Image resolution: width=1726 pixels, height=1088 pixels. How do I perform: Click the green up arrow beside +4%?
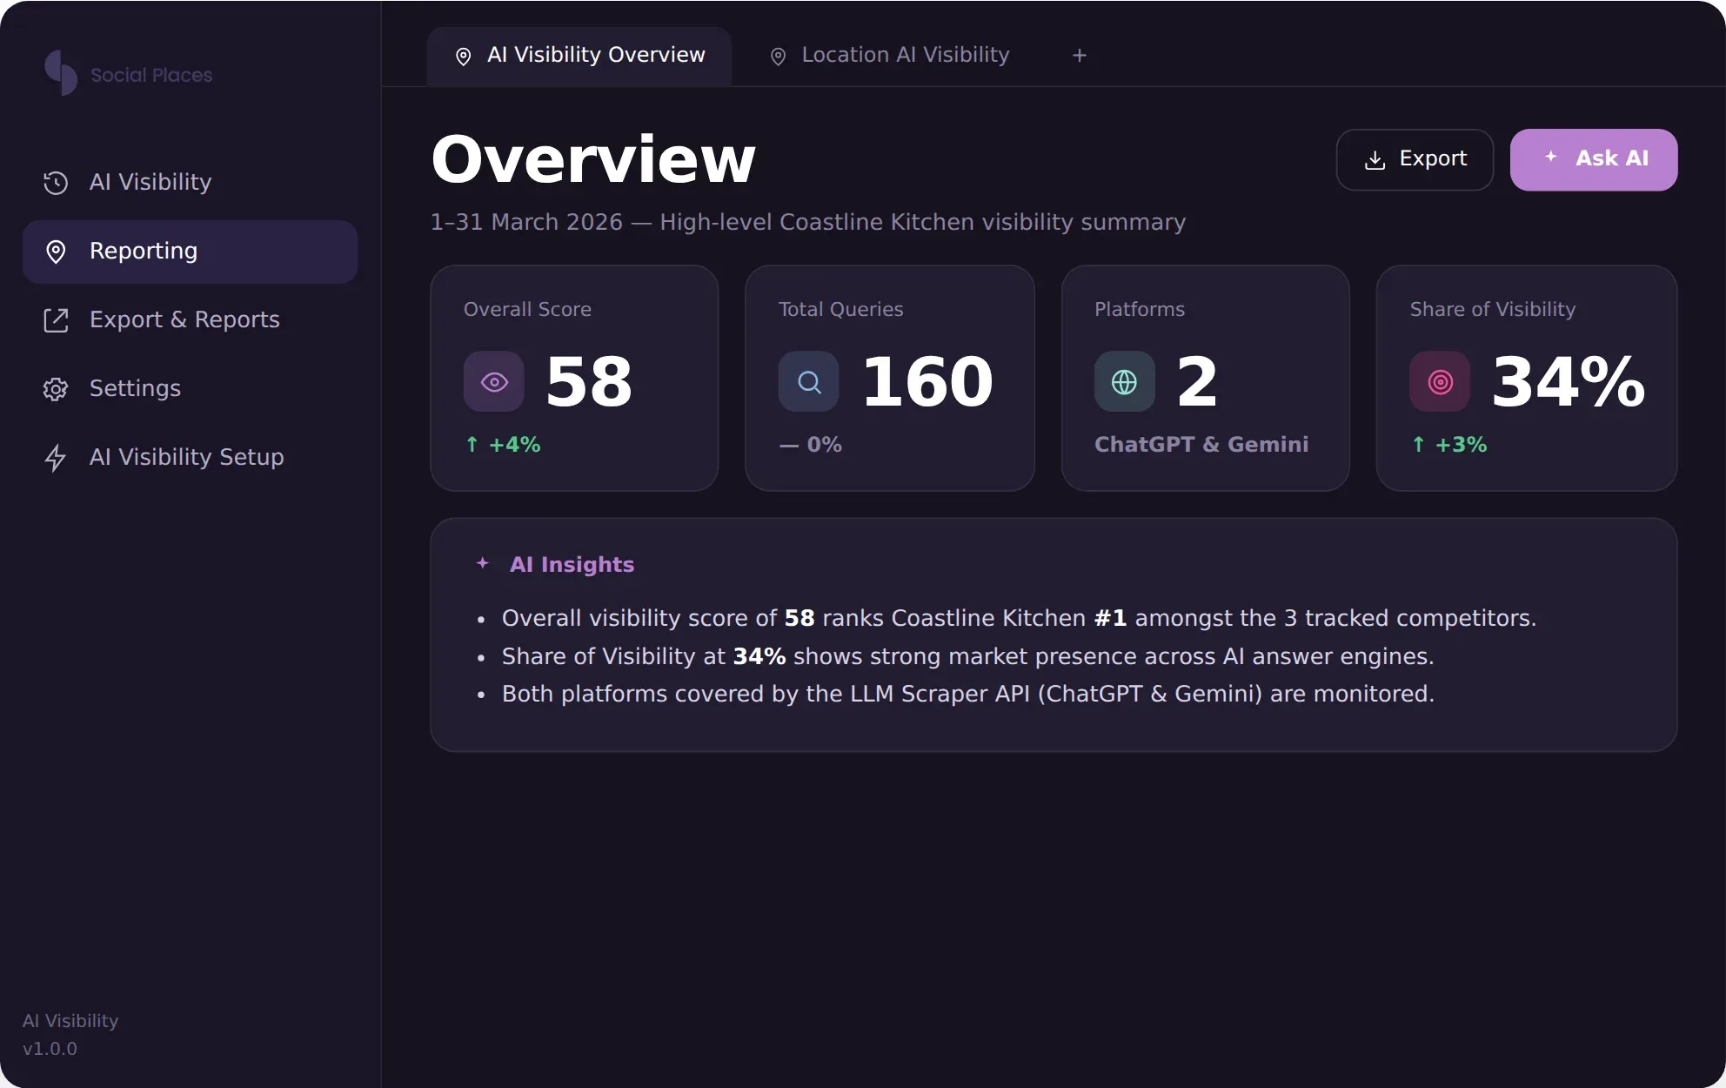[472, 444]
